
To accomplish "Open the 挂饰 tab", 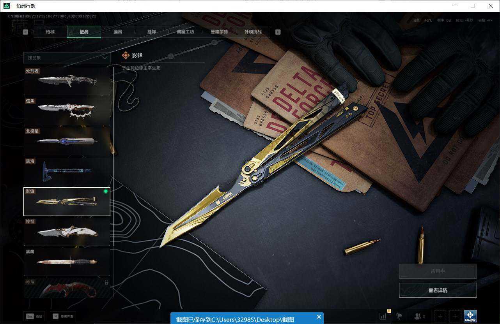I will pyautogui.click(x=152, y=32).
